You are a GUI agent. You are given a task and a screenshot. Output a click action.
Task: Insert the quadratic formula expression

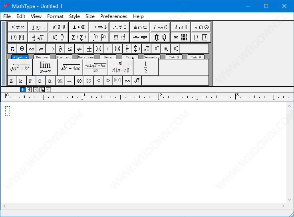point(95,68)
